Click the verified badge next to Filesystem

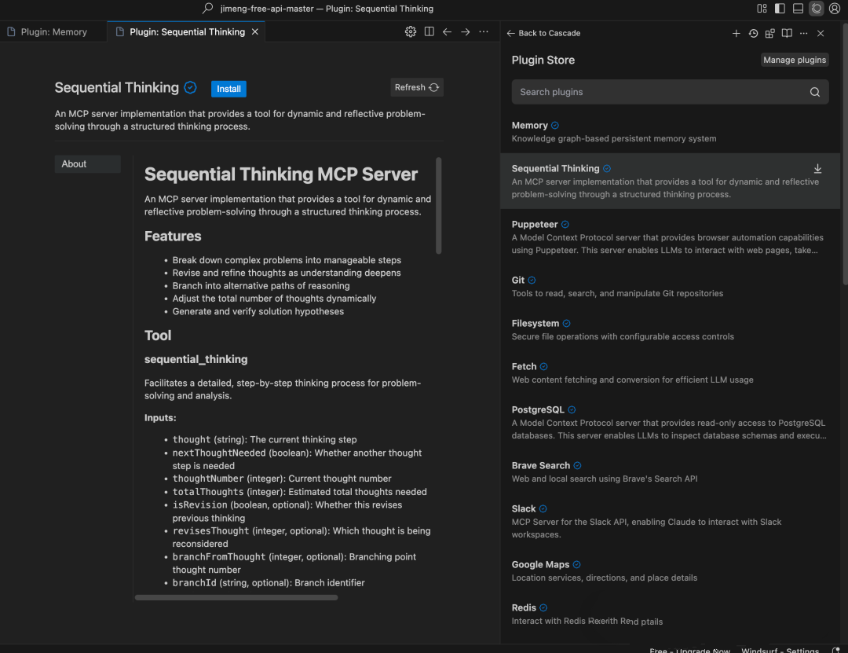[x=566, y=324]
